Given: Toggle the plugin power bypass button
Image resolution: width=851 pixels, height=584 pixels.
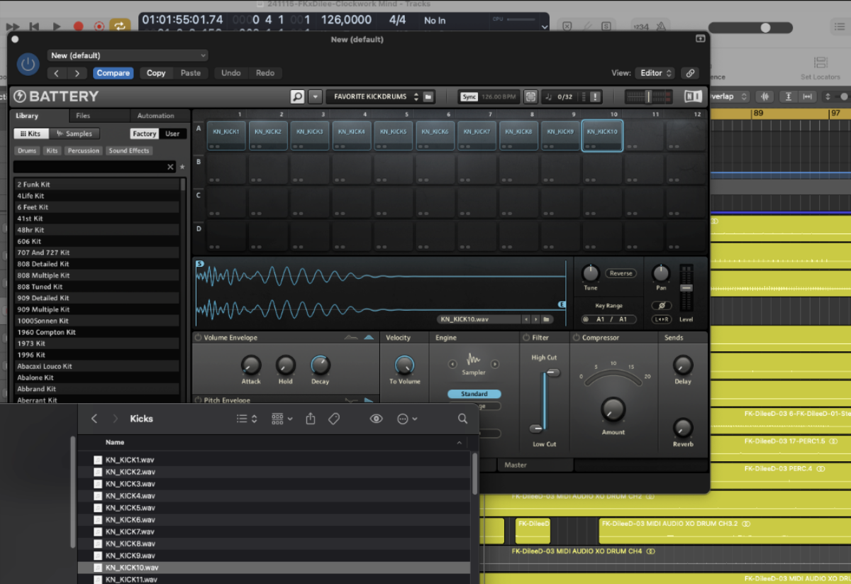Looking at the screenshot, I should 28,65.
